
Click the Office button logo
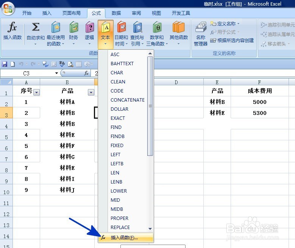tap(8, 9)
